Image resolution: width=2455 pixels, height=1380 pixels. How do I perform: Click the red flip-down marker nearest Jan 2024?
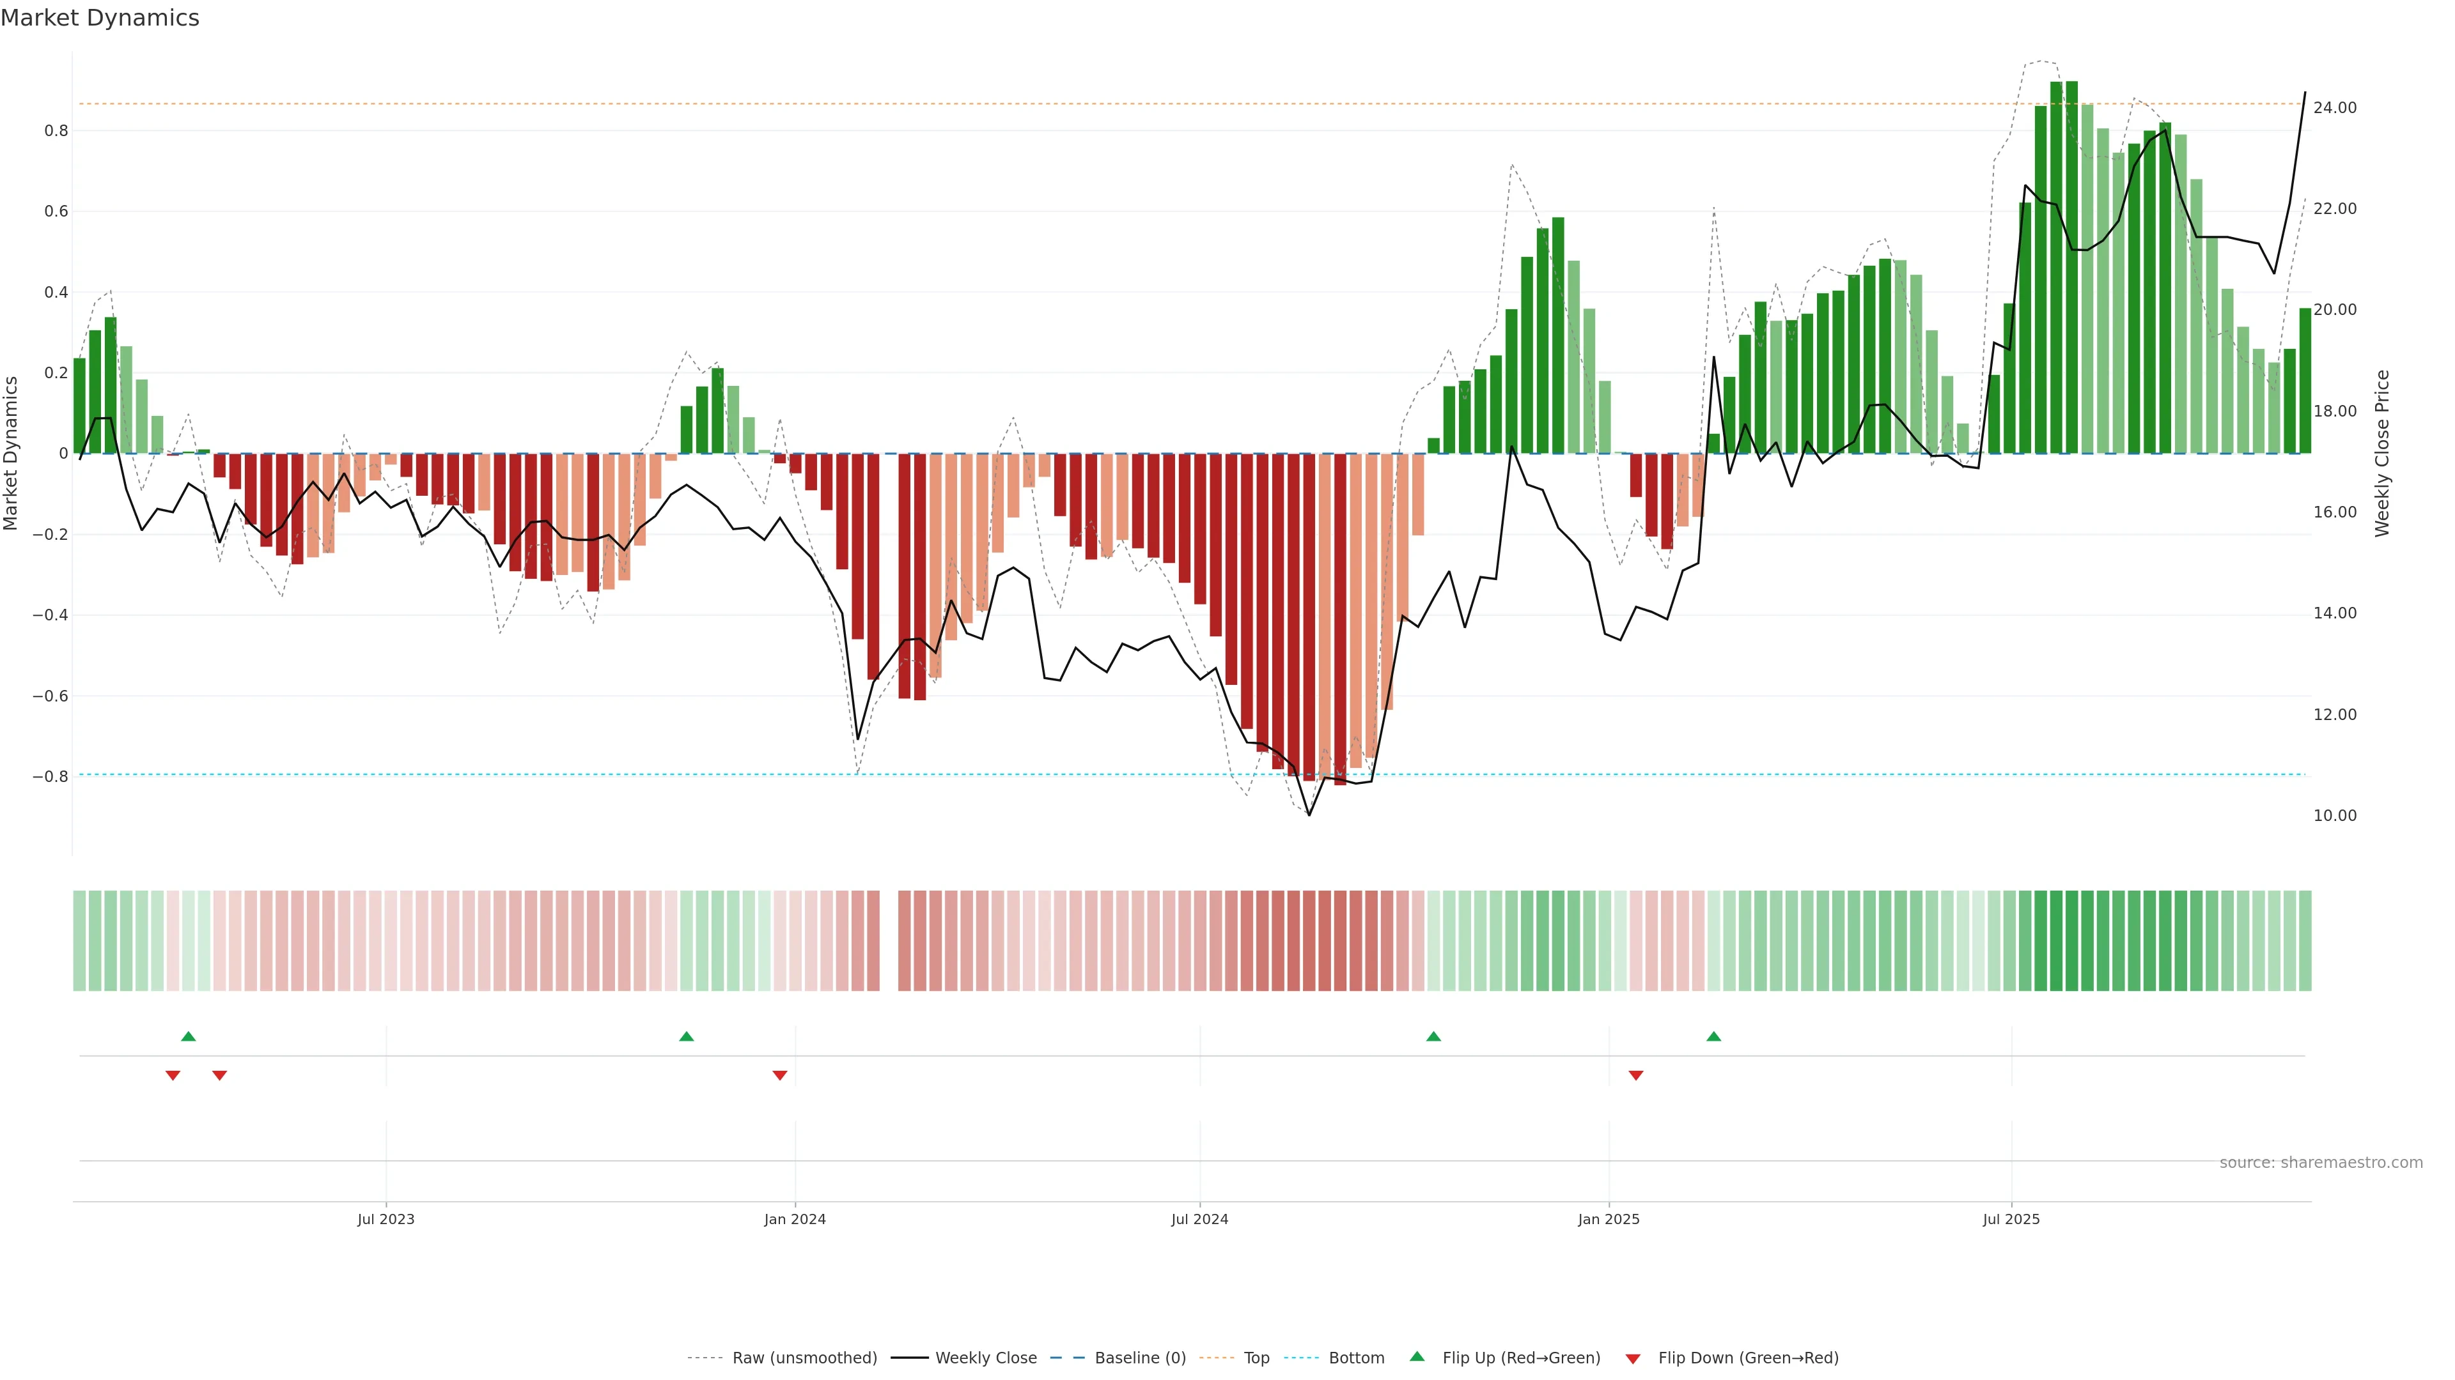coord(779,1075)
